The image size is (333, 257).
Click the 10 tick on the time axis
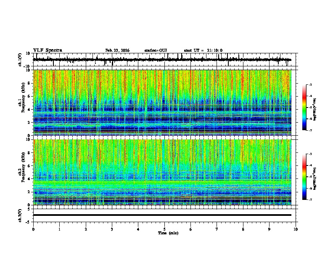(x=296, y=229)
